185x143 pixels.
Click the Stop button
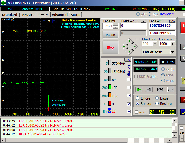pyautogui.click(x=110, y=47)
